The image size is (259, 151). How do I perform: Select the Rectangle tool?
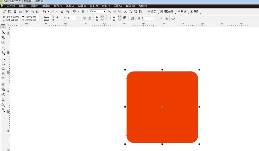[3, 58]
